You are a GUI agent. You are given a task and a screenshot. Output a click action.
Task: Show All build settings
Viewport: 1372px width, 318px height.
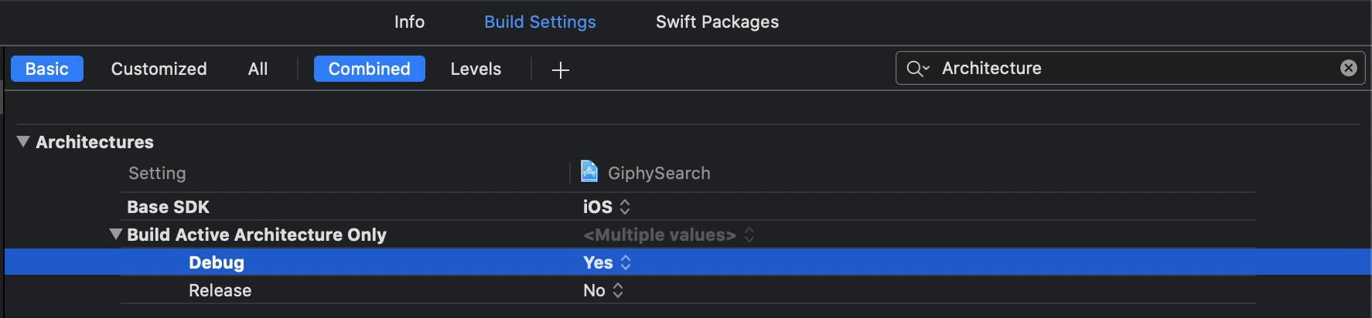pos(258,69)
